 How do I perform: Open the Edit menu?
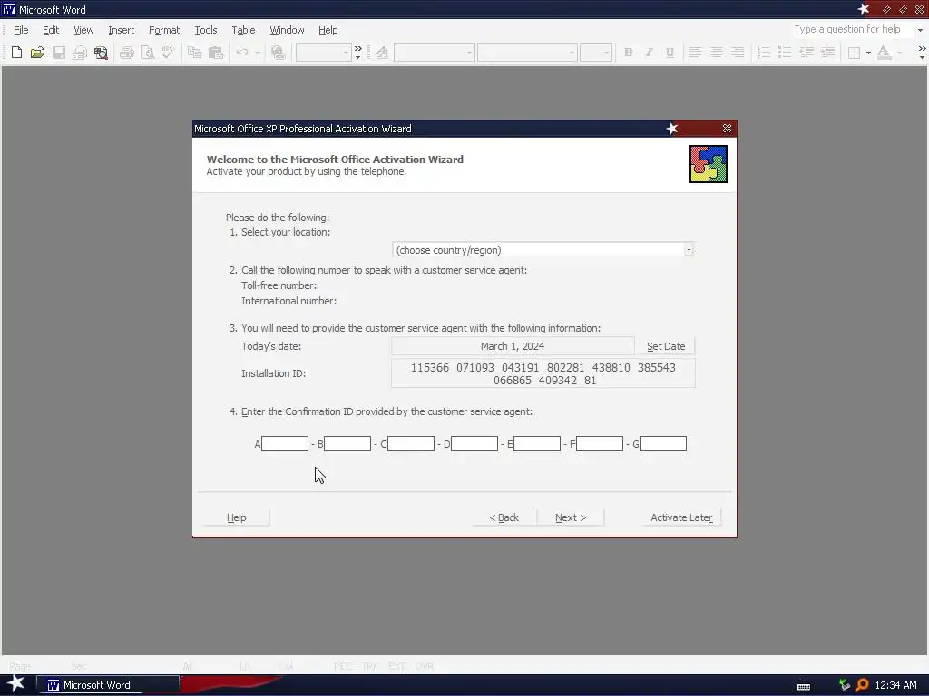click(x=51, y=30)
